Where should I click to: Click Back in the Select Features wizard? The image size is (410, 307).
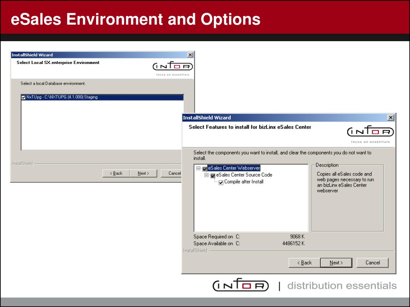tap(304, 263)
